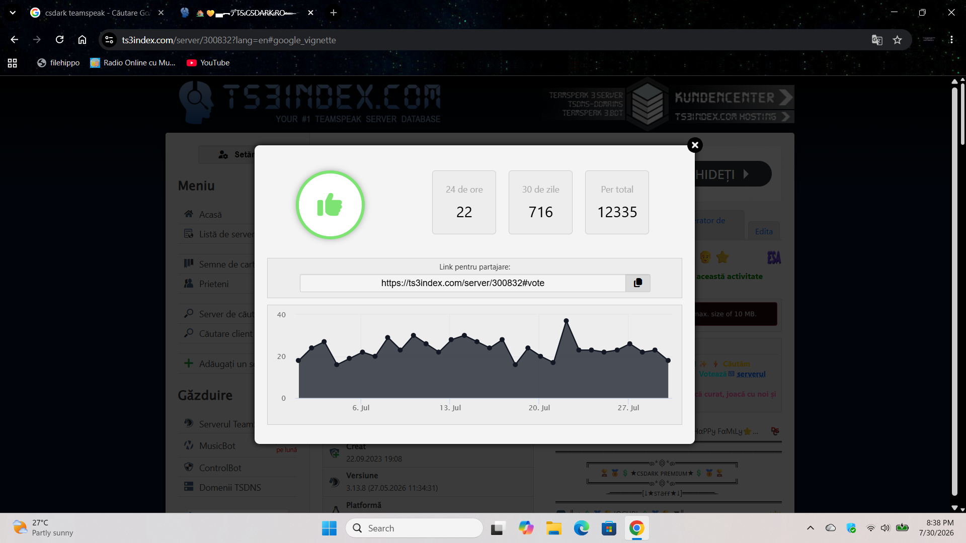Screen dimensions: 966x543
Task: Copy the share link with clipboard icon
Action: pyautogui.click(x=638, y=283)
